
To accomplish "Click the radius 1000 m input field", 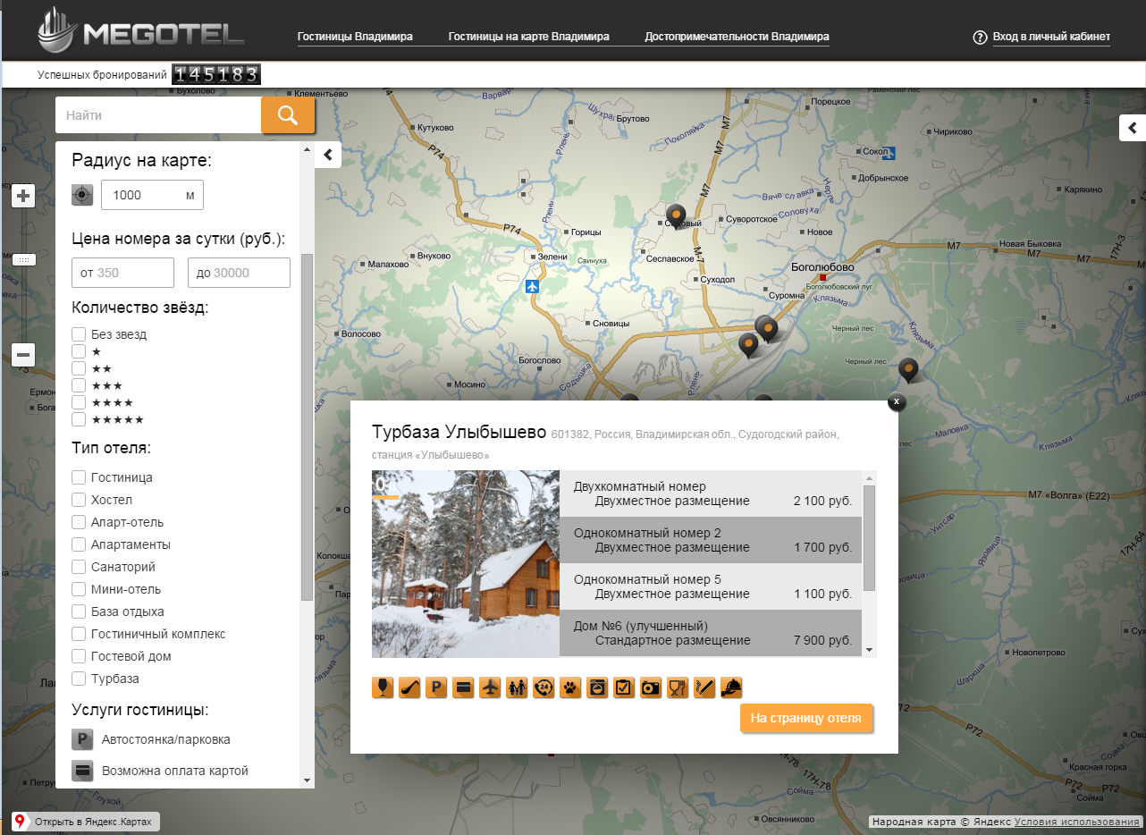I will point(152,195).
